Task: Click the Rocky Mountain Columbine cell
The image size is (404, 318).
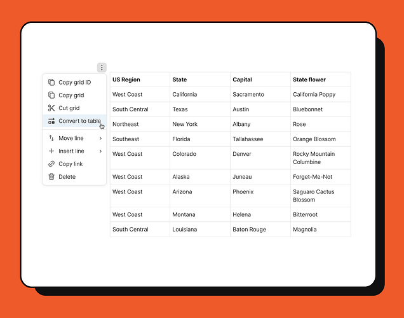Action: coord(321,158)
